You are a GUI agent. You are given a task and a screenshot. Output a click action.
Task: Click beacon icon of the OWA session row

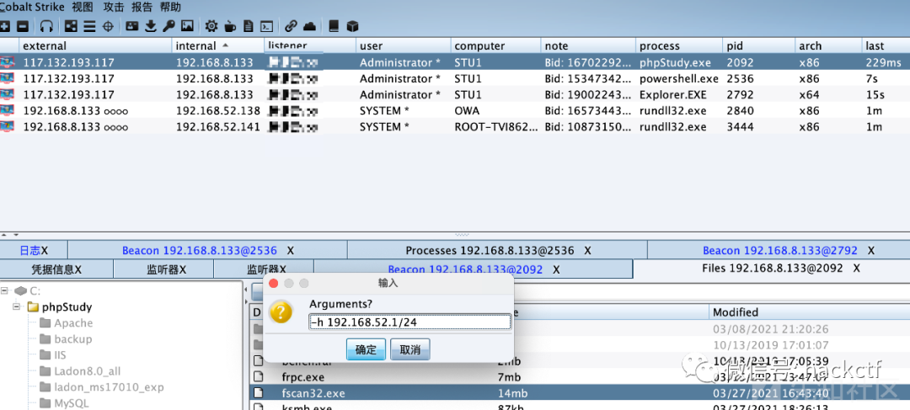click(7, 111)
